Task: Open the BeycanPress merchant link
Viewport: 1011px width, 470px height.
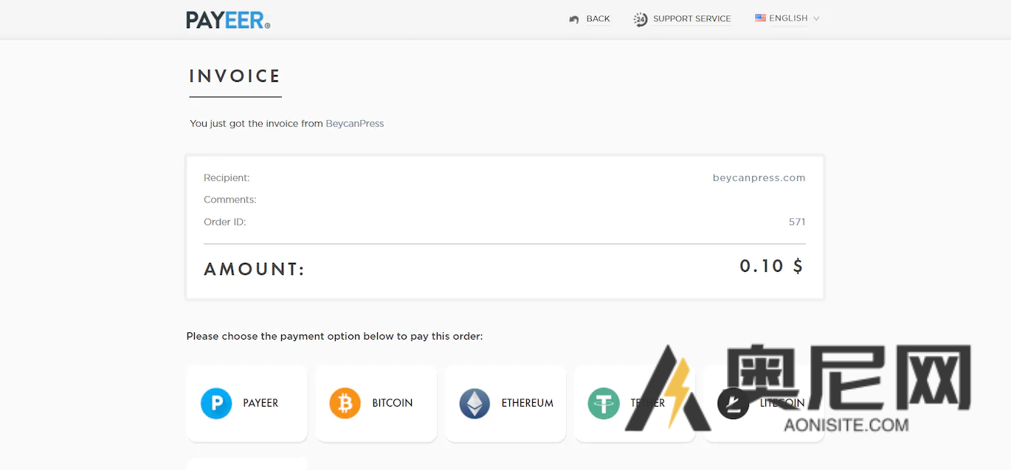Action: point(355,124)
